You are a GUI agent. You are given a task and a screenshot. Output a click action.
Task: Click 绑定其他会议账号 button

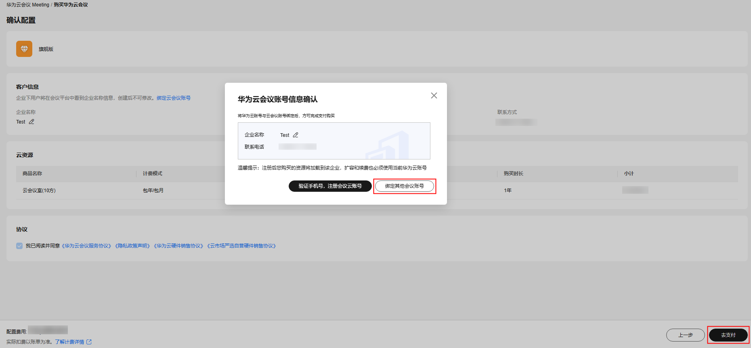[405, 186]
